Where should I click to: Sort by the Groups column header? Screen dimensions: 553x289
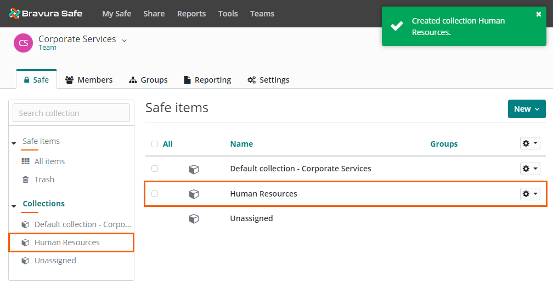click(444, 144)
